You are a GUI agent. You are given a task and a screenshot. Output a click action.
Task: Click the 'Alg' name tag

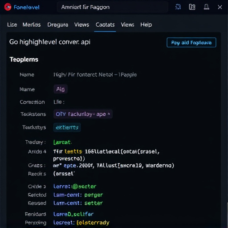point(61,89)
